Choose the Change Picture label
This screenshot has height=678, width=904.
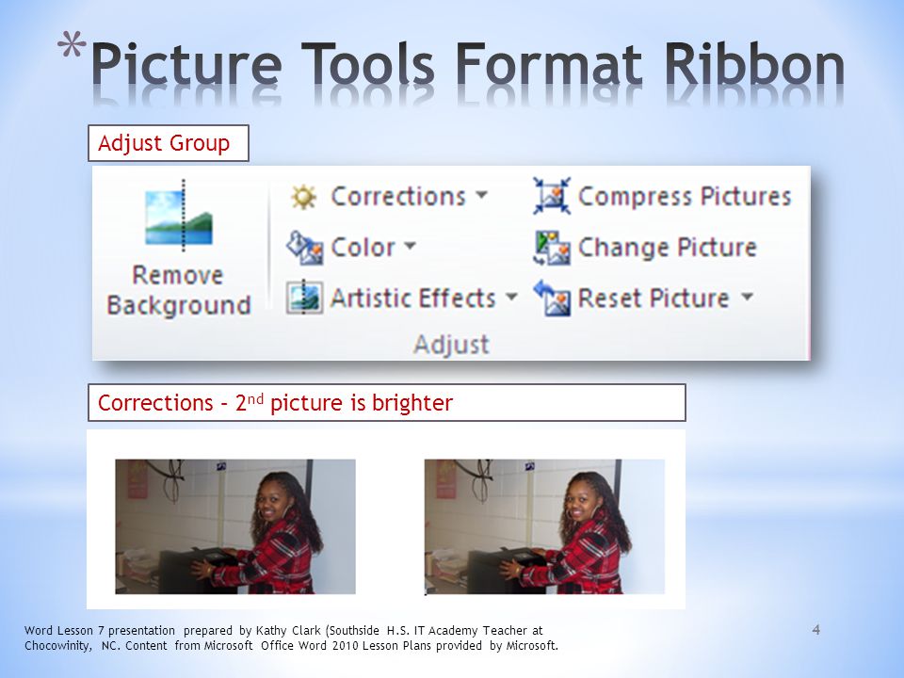pyautogui.click(x=667, y=247)
